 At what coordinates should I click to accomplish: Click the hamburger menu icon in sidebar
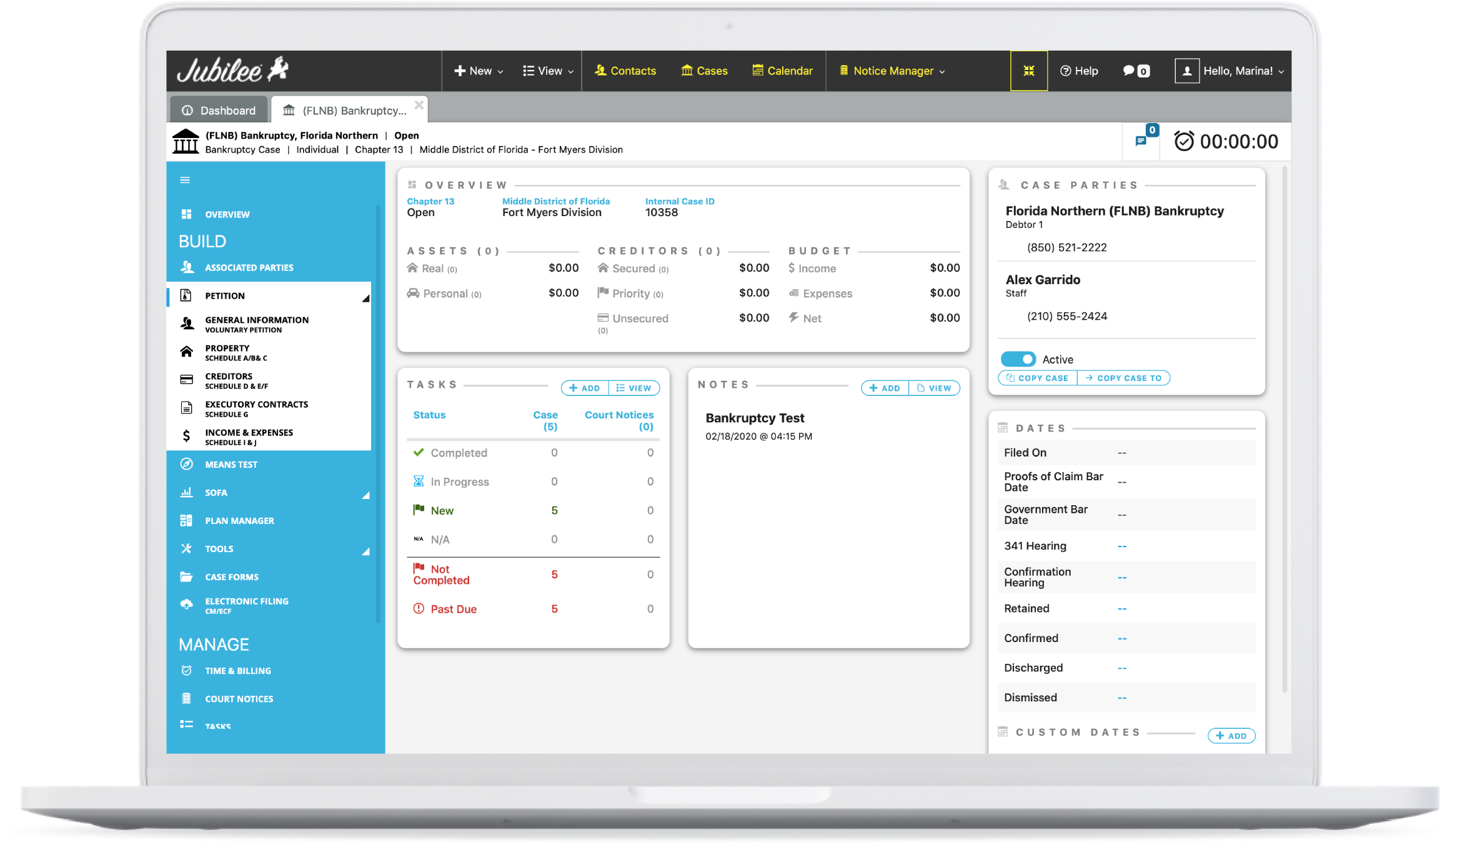pos(185,180)
